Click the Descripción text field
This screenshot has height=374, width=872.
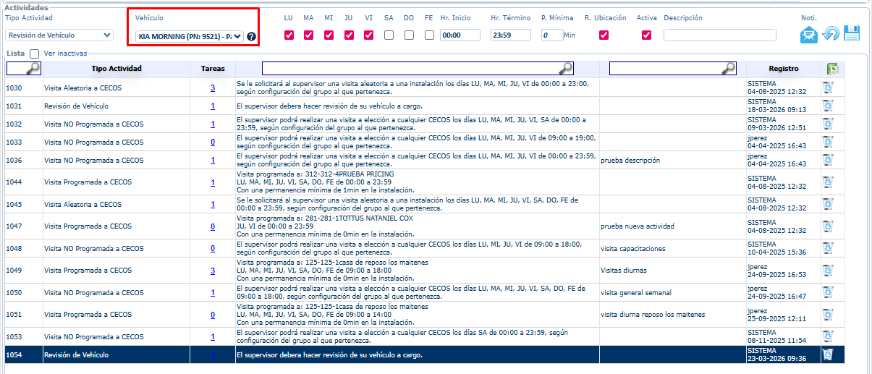coord(719,35)
